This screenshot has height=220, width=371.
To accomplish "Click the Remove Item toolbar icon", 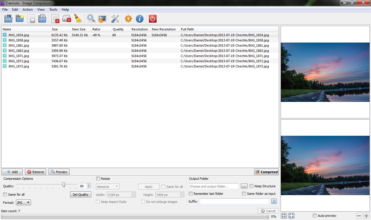I will [x=55, y=19].
